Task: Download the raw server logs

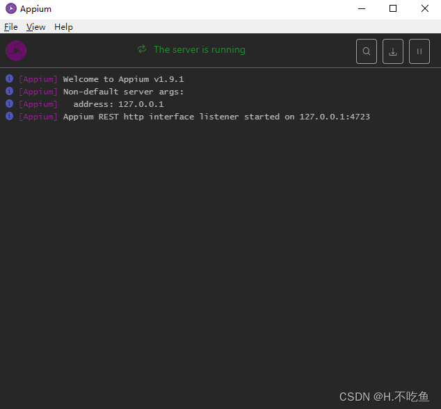Action: click(392, 51)
